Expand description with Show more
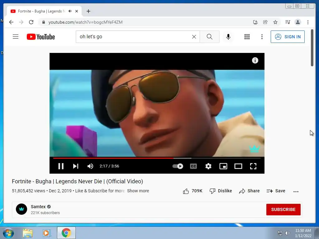This screenshot has height=239, width=319. point(138,191)
